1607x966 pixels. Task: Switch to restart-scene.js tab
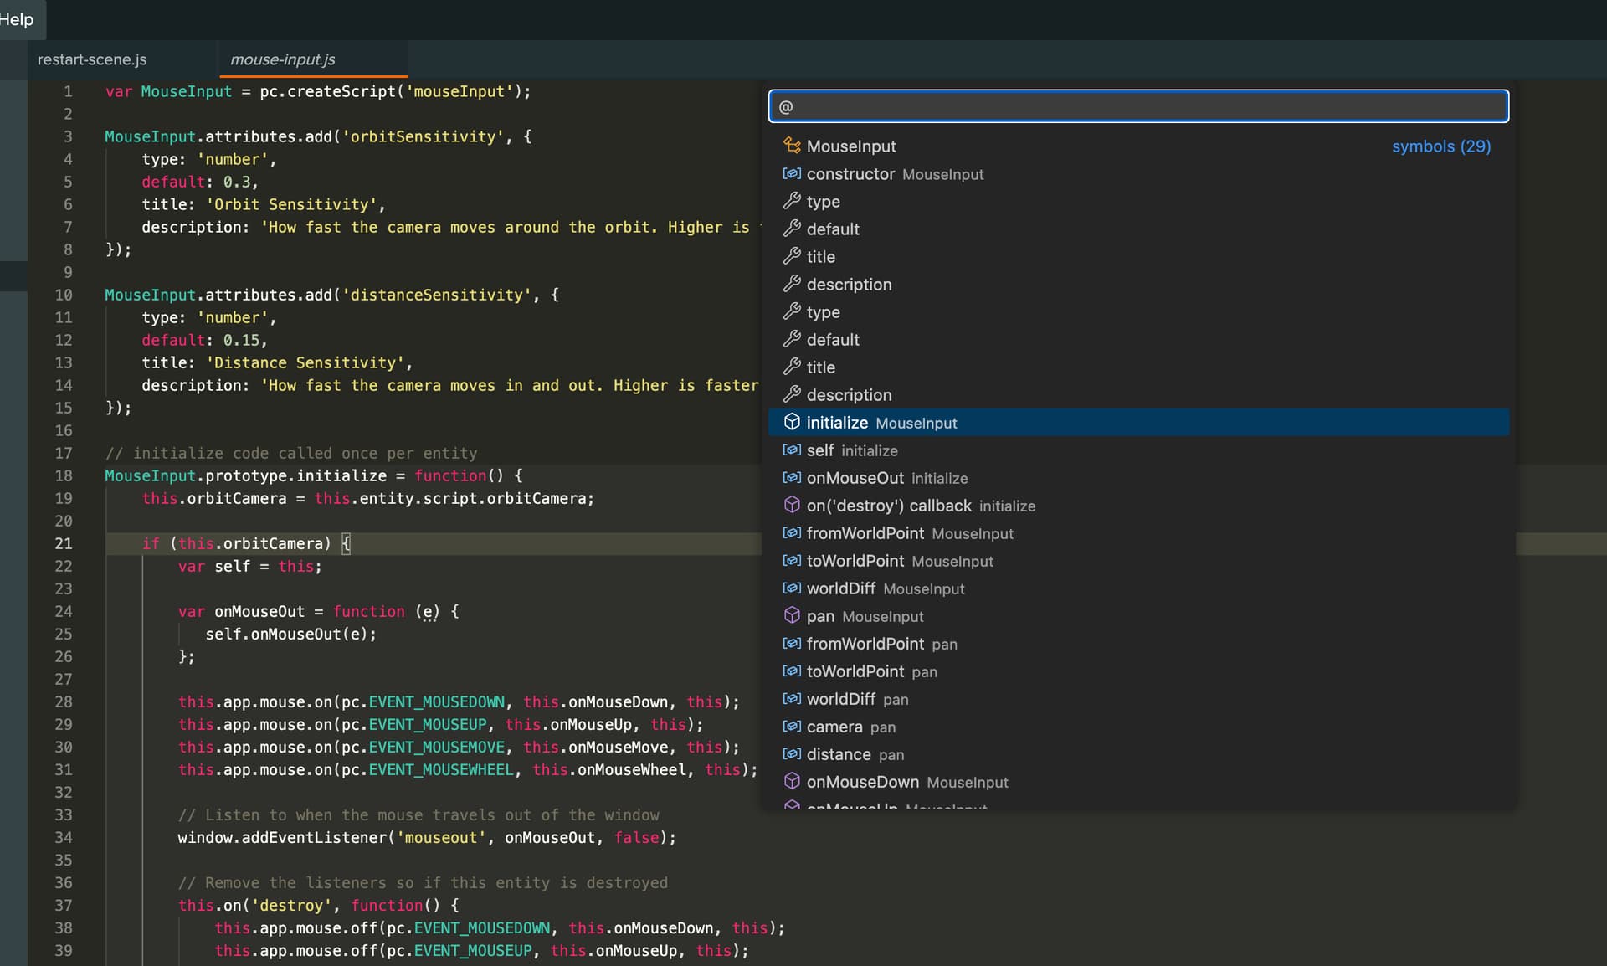pos(92,59)
